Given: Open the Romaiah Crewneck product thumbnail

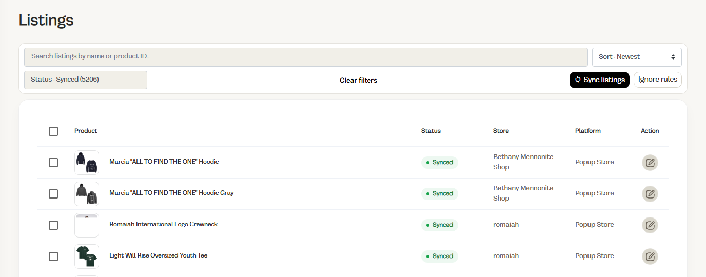Looking at the screenshot, I should (87, 225).
